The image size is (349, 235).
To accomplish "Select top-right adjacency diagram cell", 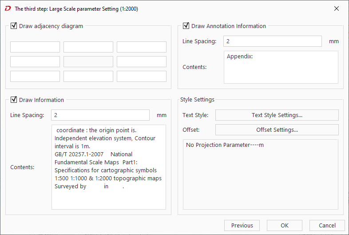I will [142, 47].
